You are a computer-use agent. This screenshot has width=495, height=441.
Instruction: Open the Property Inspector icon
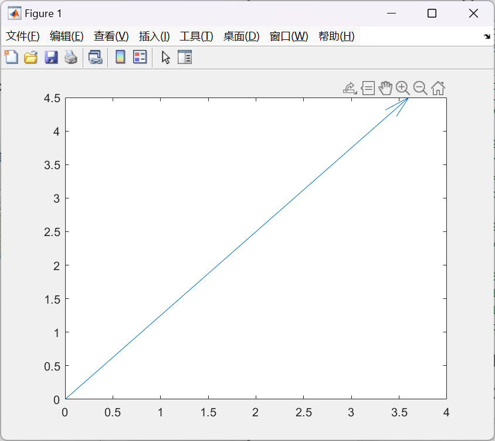[x=185, y=57]
